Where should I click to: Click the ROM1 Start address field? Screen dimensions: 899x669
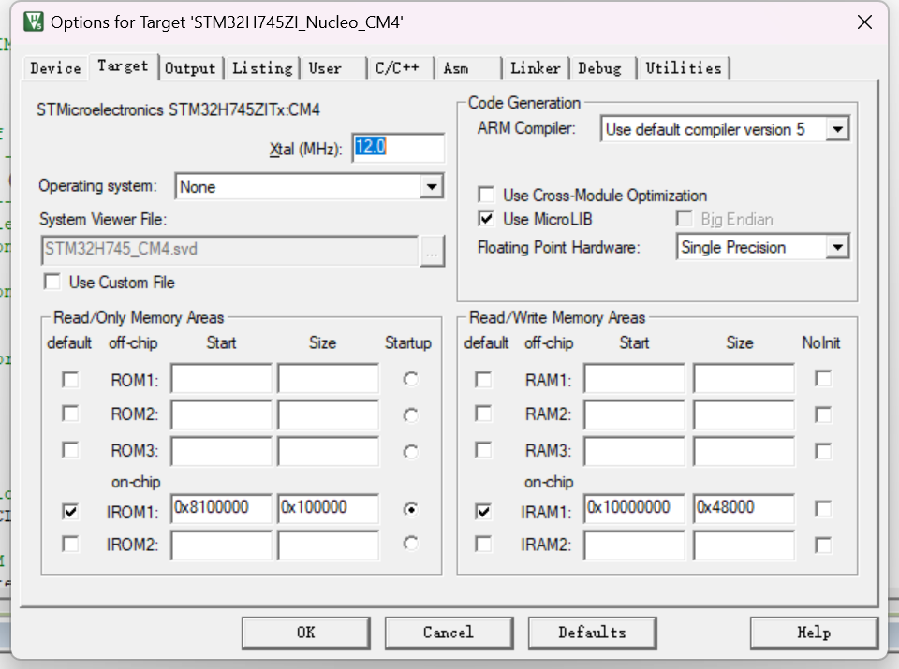tap(221, 378)
